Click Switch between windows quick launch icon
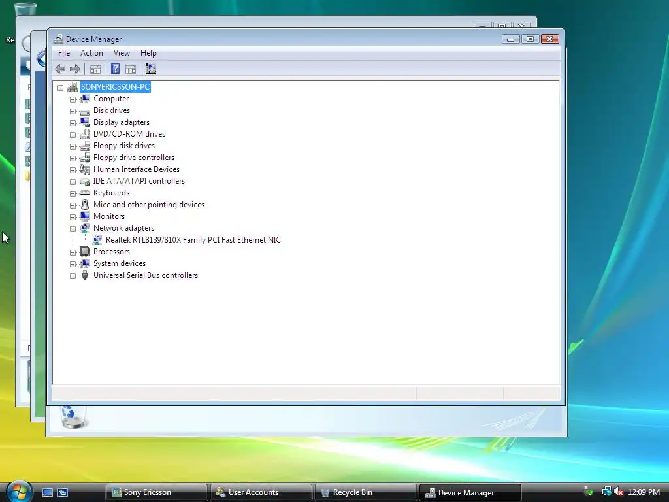 63,493
